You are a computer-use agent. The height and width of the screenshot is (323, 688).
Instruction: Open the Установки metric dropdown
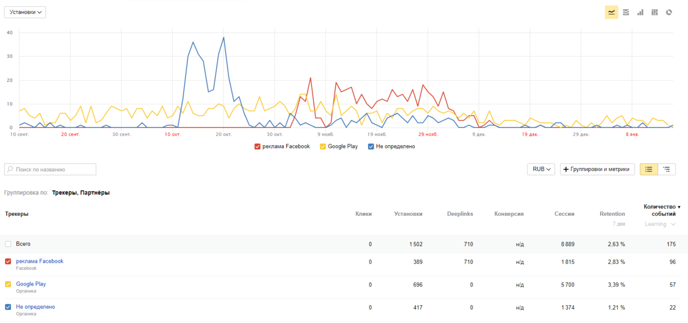(25, 12)
